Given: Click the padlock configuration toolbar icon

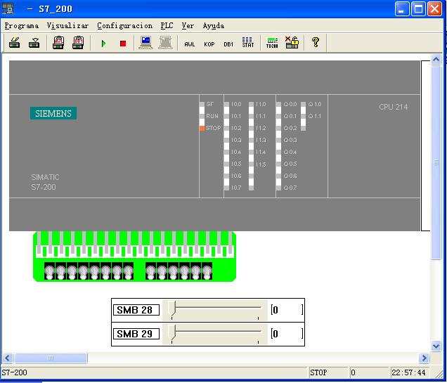Looking at the screenshot, I should tap(292, 42).
